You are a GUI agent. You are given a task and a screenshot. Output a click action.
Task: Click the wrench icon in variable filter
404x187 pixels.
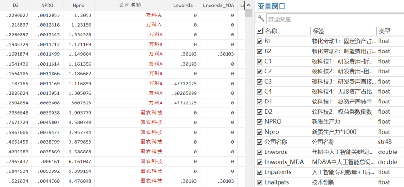(261, 19)
